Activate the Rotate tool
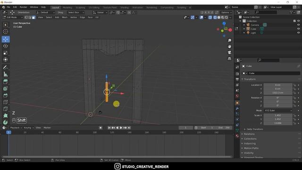 click(5, 46)
